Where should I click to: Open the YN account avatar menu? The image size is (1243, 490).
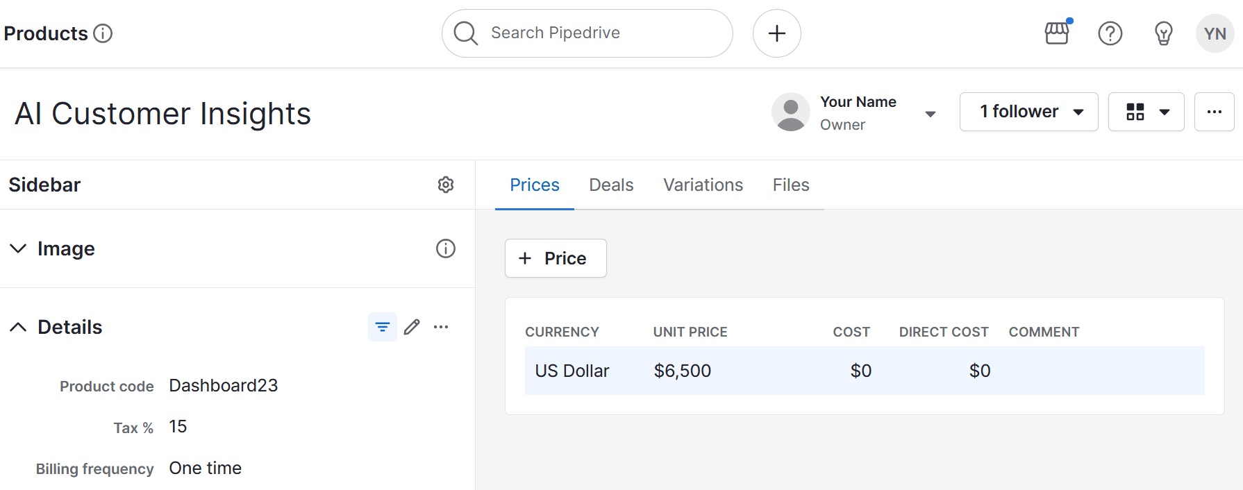click(1215, 33)
